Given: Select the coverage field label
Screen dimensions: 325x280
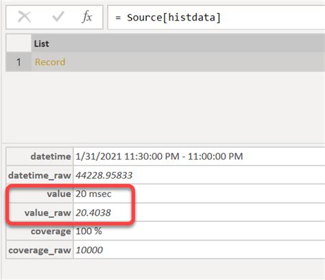Looking at the screenshot, I should [51, 231].
